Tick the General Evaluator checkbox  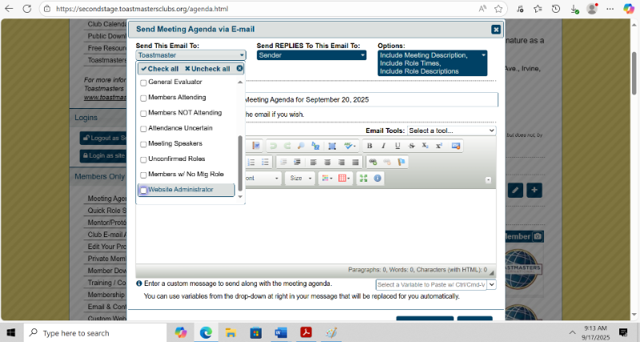tap(144, 82)
